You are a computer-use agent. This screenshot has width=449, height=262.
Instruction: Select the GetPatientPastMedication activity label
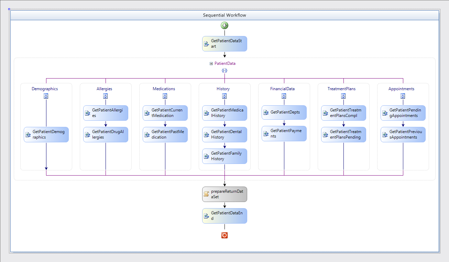167,134
